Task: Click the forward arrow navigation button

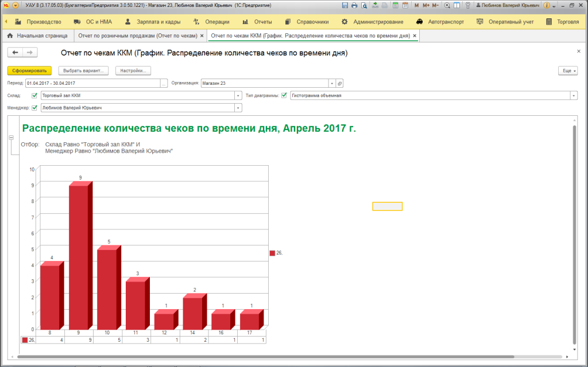Action: 30,52
